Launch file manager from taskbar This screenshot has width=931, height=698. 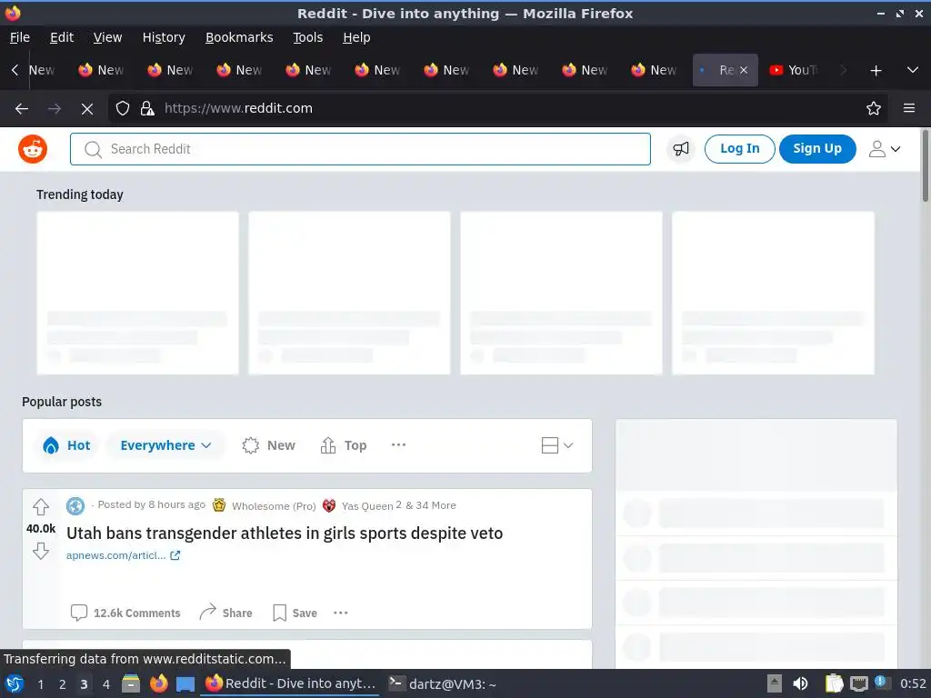pos(131,683)
